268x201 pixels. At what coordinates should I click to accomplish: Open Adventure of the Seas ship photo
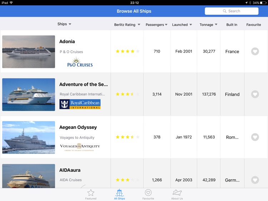pos(29,95)
